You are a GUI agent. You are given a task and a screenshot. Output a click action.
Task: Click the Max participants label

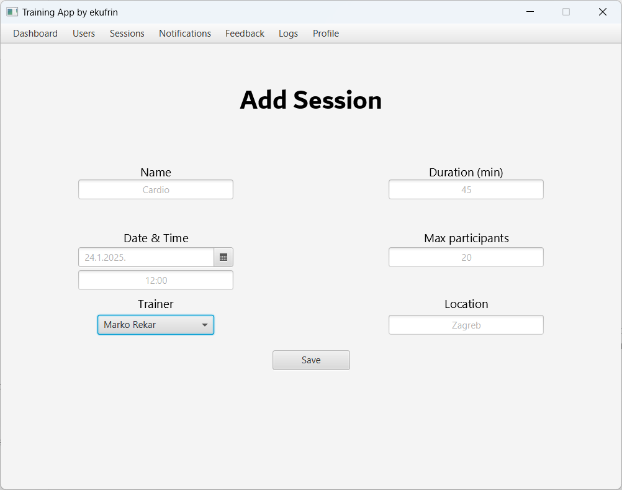pos(466,238)
